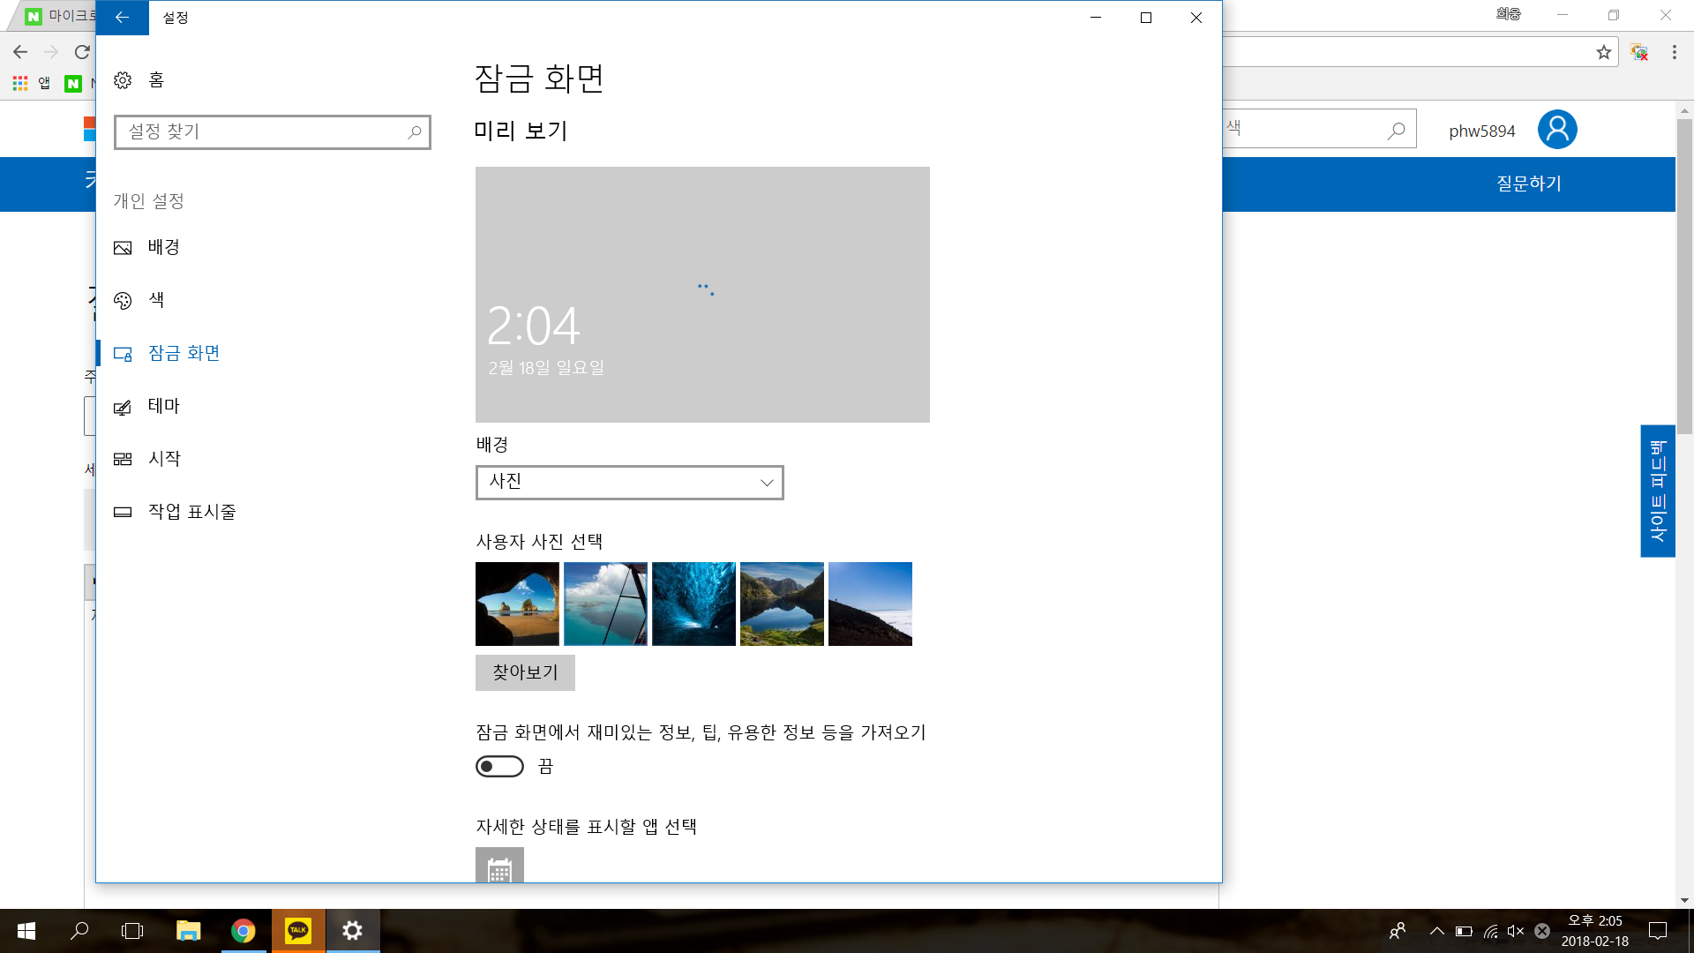Click calendar app icon for detailed status
The image size is (1694, 953).
pyautogui.click(x=499, y=867)
